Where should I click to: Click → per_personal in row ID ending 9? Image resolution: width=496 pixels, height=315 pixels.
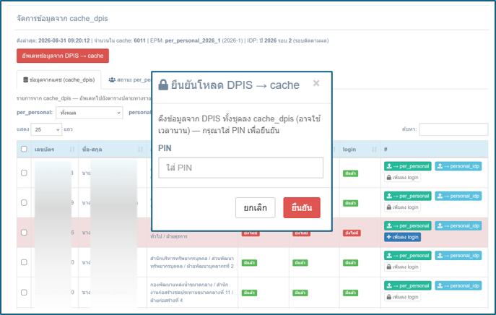pos(408,196)
